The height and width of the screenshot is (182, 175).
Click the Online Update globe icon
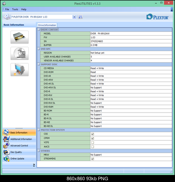(6, 158)
